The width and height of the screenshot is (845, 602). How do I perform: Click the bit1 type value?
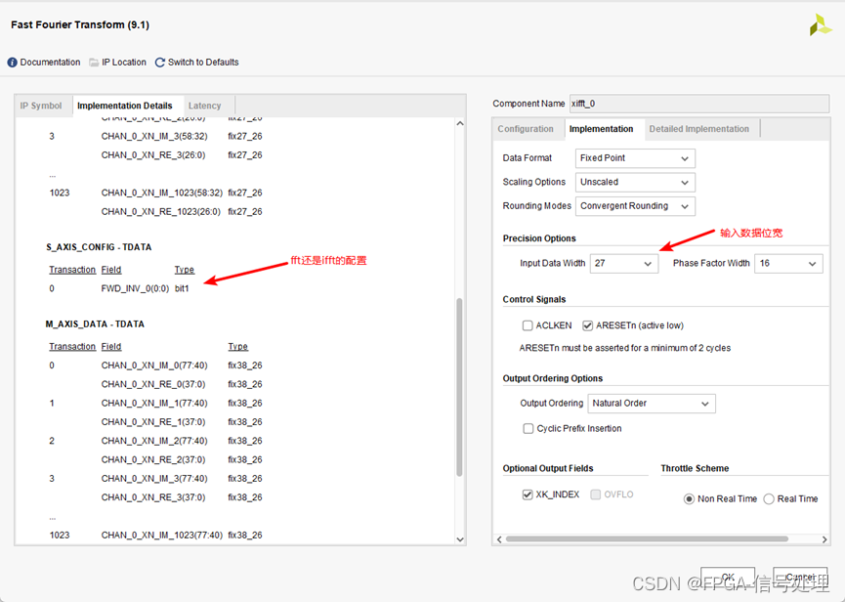182,289
